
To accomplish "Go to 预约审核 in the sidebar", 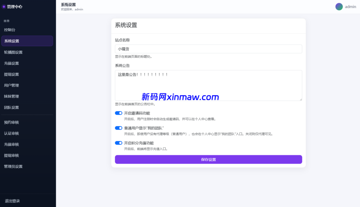I will [x=27, y=123].
